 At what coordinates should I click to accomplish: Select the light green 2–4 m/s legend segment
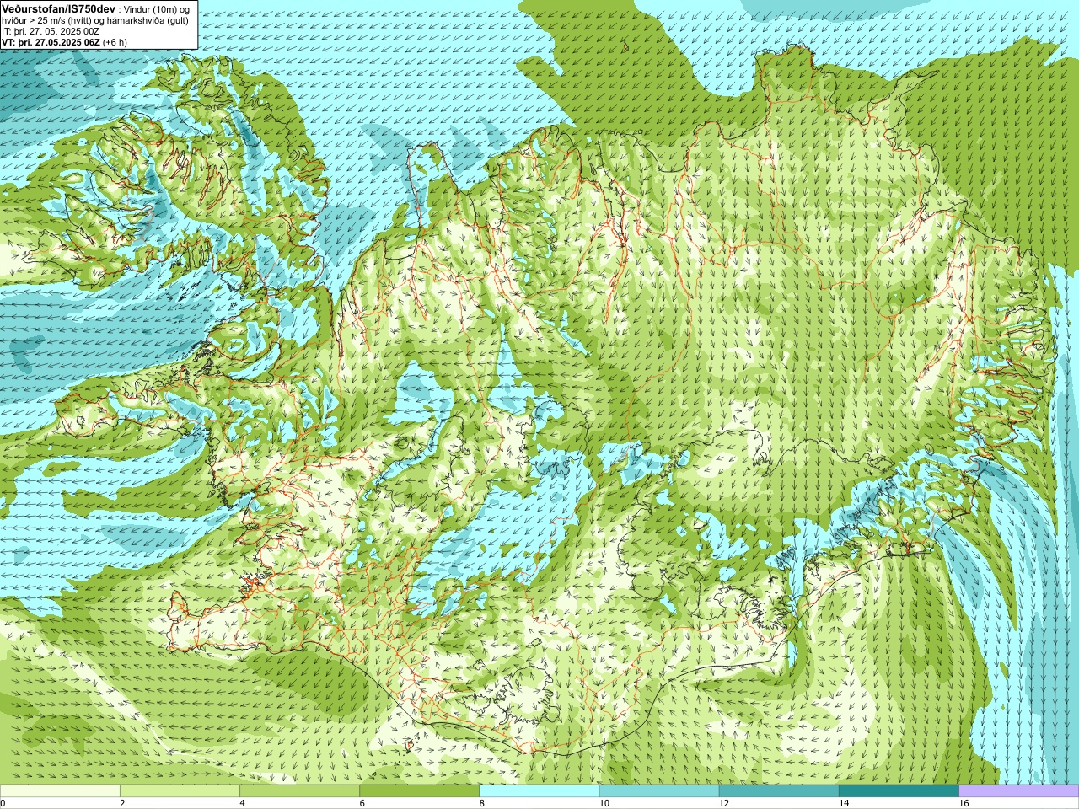tap(180, 791)
